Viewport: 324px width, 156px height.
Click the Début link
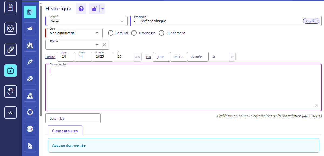[x=50, y=57]
